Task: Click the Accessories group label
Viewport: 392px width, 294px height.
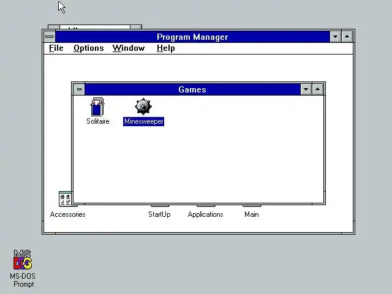Action: (x=67, y=214)
